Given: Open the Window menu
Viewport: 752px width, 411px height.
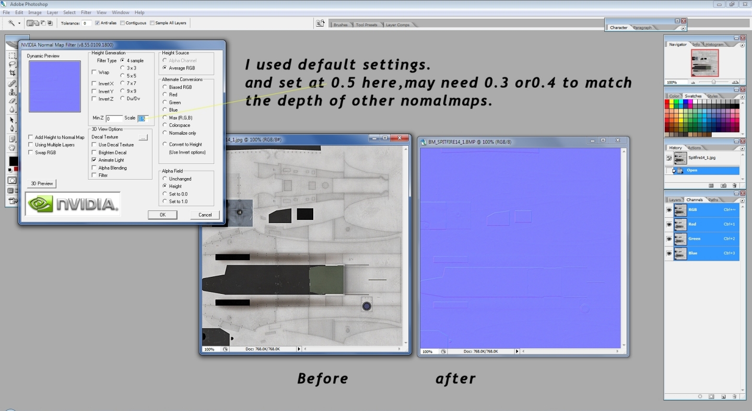Looking at the screenshot, I should tap(120, 12).
